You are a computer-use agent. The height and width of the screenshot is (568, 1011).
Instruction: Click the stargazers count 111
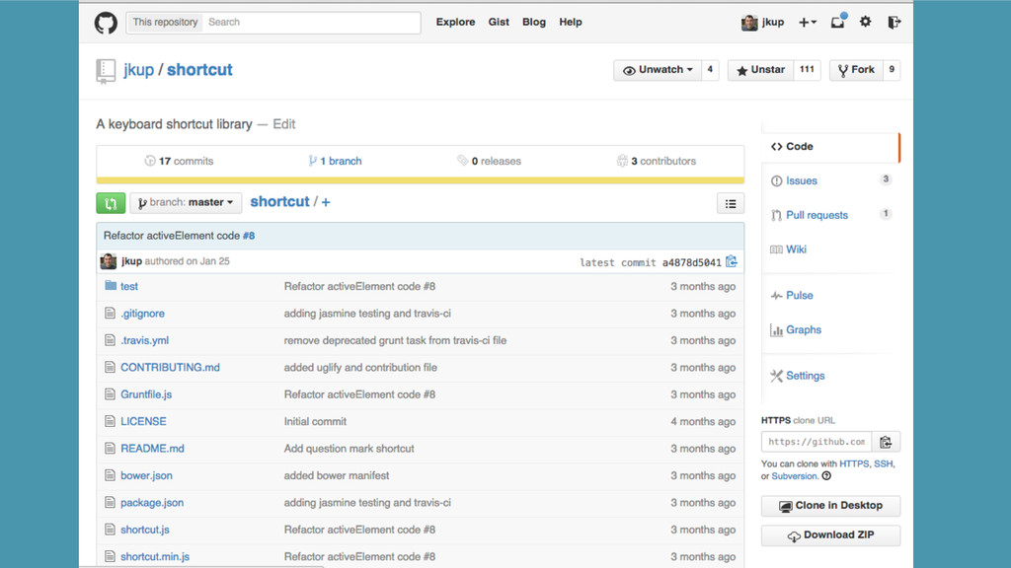[807, 70]
